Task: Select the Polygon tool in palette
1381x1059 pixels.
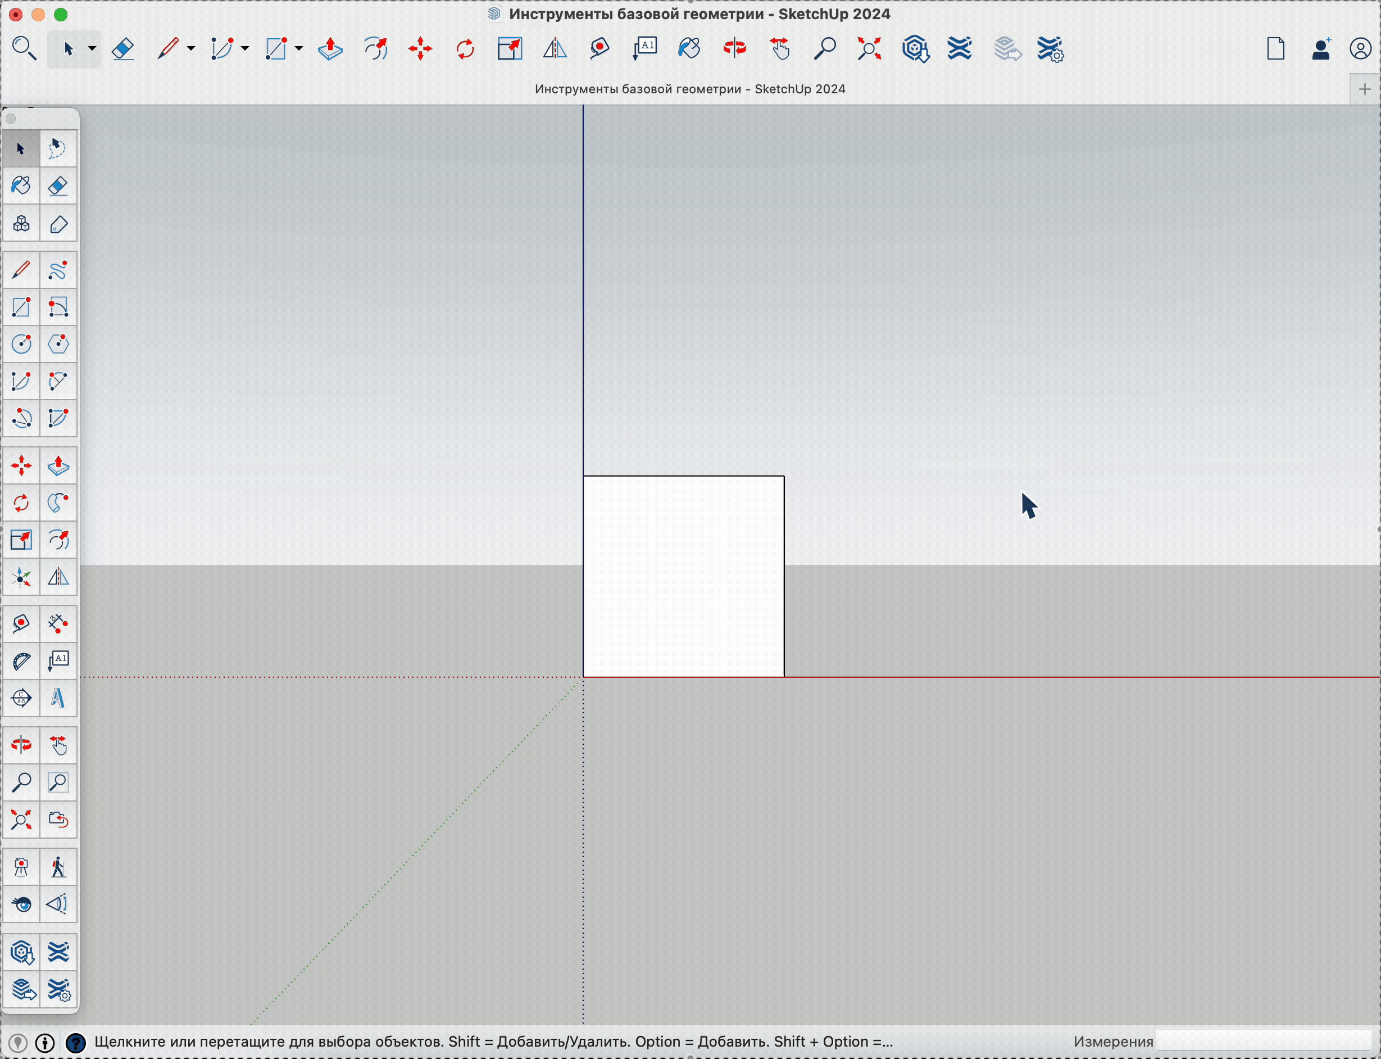Action: click(58, 344)
